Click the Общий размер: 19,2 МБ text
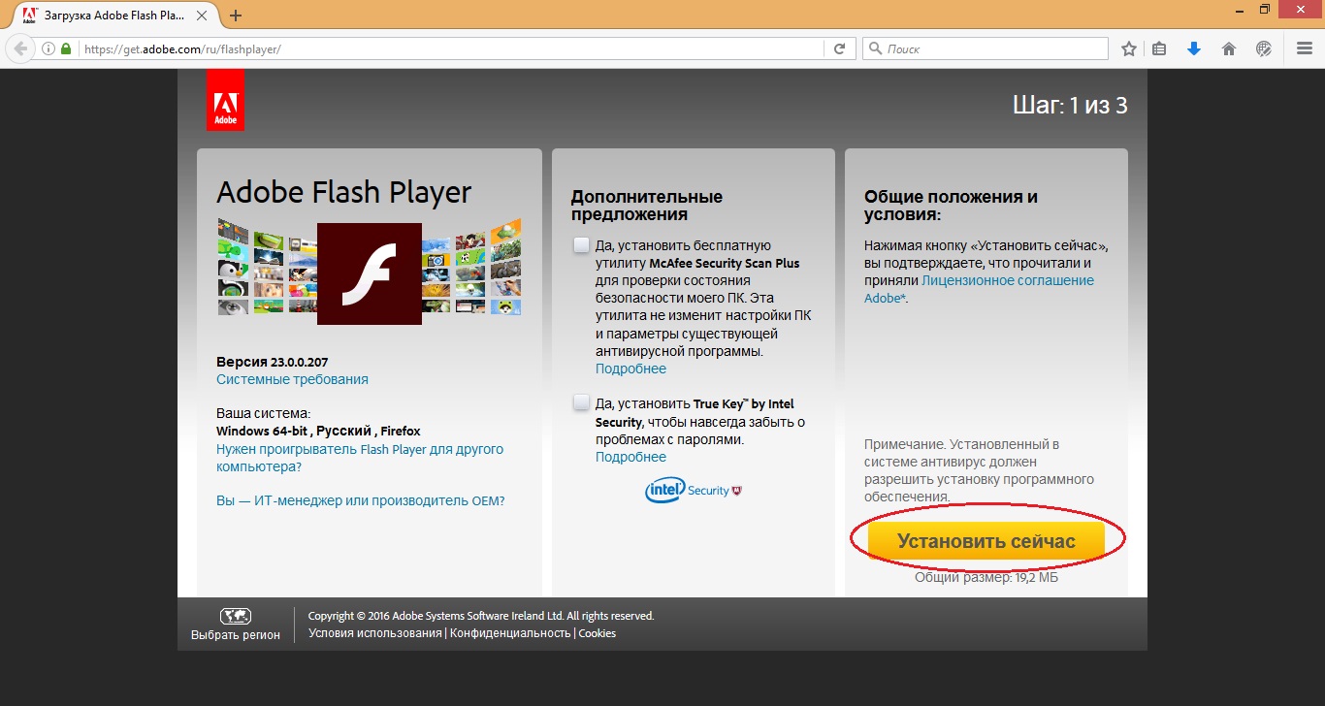Screen dimensions: 1325x706 pos(986,577)
